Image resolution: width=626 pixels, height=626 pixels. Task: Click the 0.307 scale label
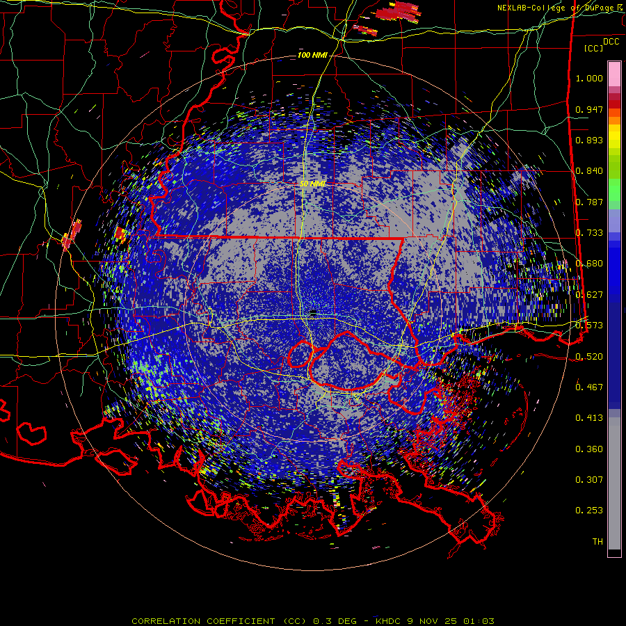point(589,479)
